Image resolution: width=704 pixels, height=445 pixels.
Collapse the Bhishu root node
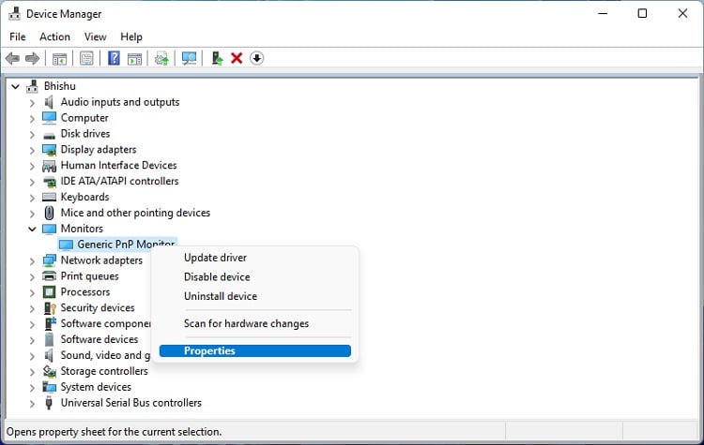click(15, 86)
